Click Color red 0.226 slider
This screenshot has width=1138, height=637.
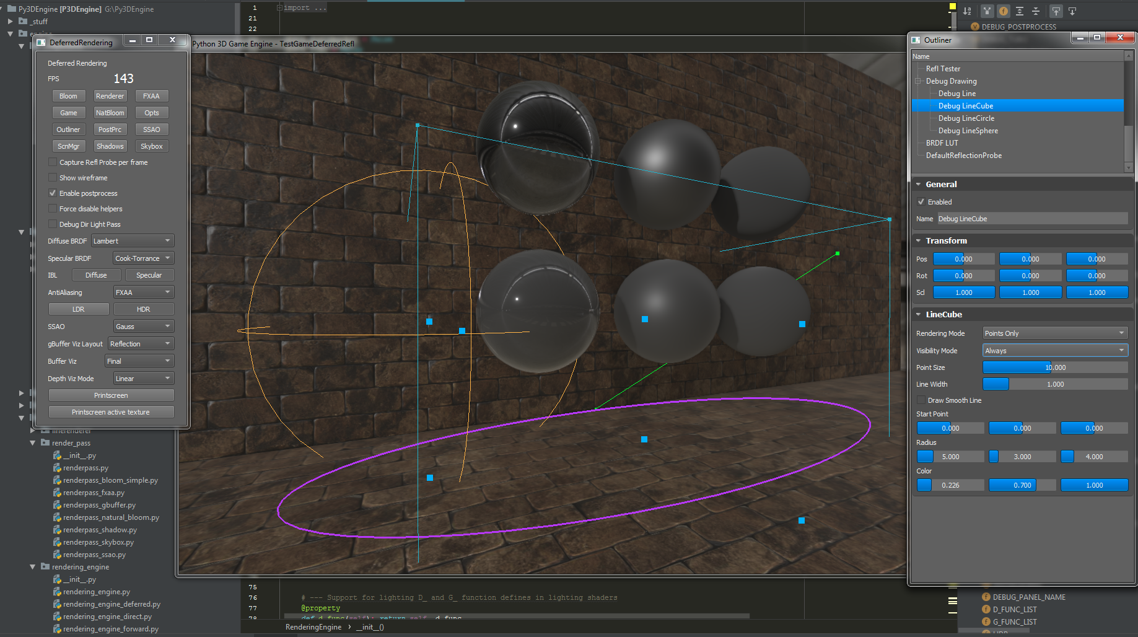950,485
